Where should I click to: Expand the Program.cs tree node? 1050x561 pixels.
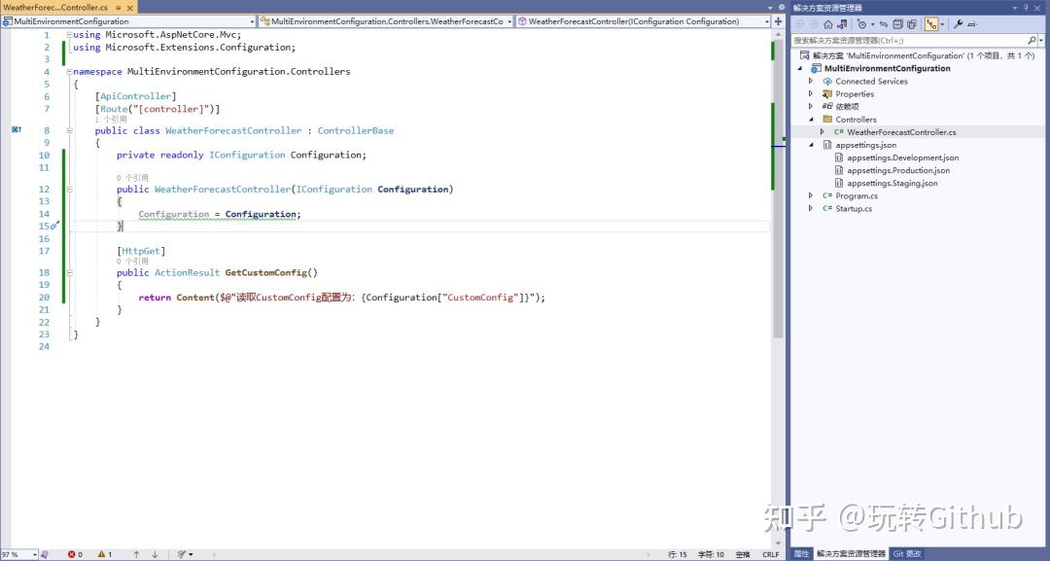(x=811, y=195)
